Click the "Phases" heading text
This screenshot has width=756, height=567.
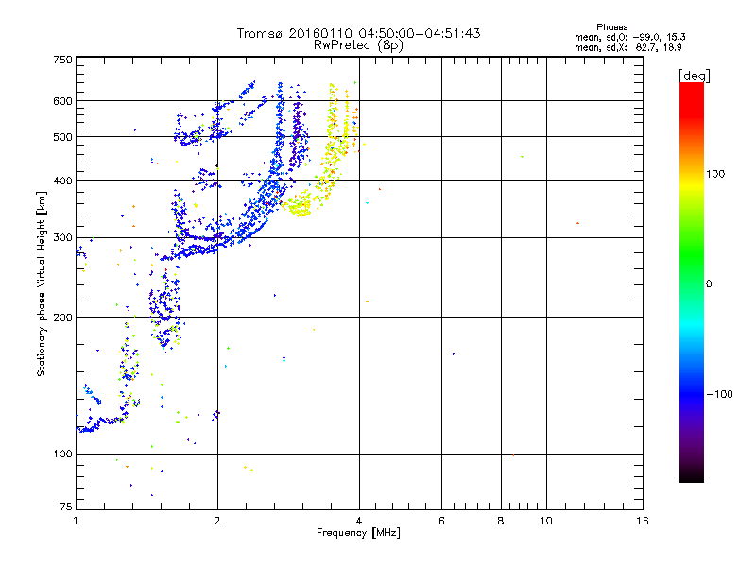tap(611, 27)
